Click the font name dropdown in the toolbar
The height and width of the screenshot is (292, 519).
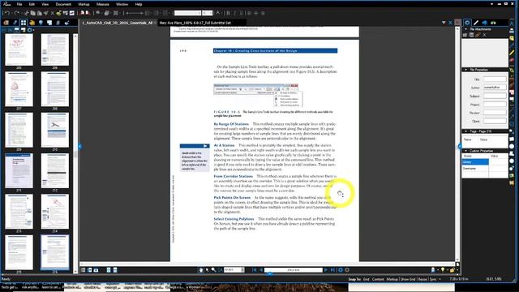(x=187, y=13)
